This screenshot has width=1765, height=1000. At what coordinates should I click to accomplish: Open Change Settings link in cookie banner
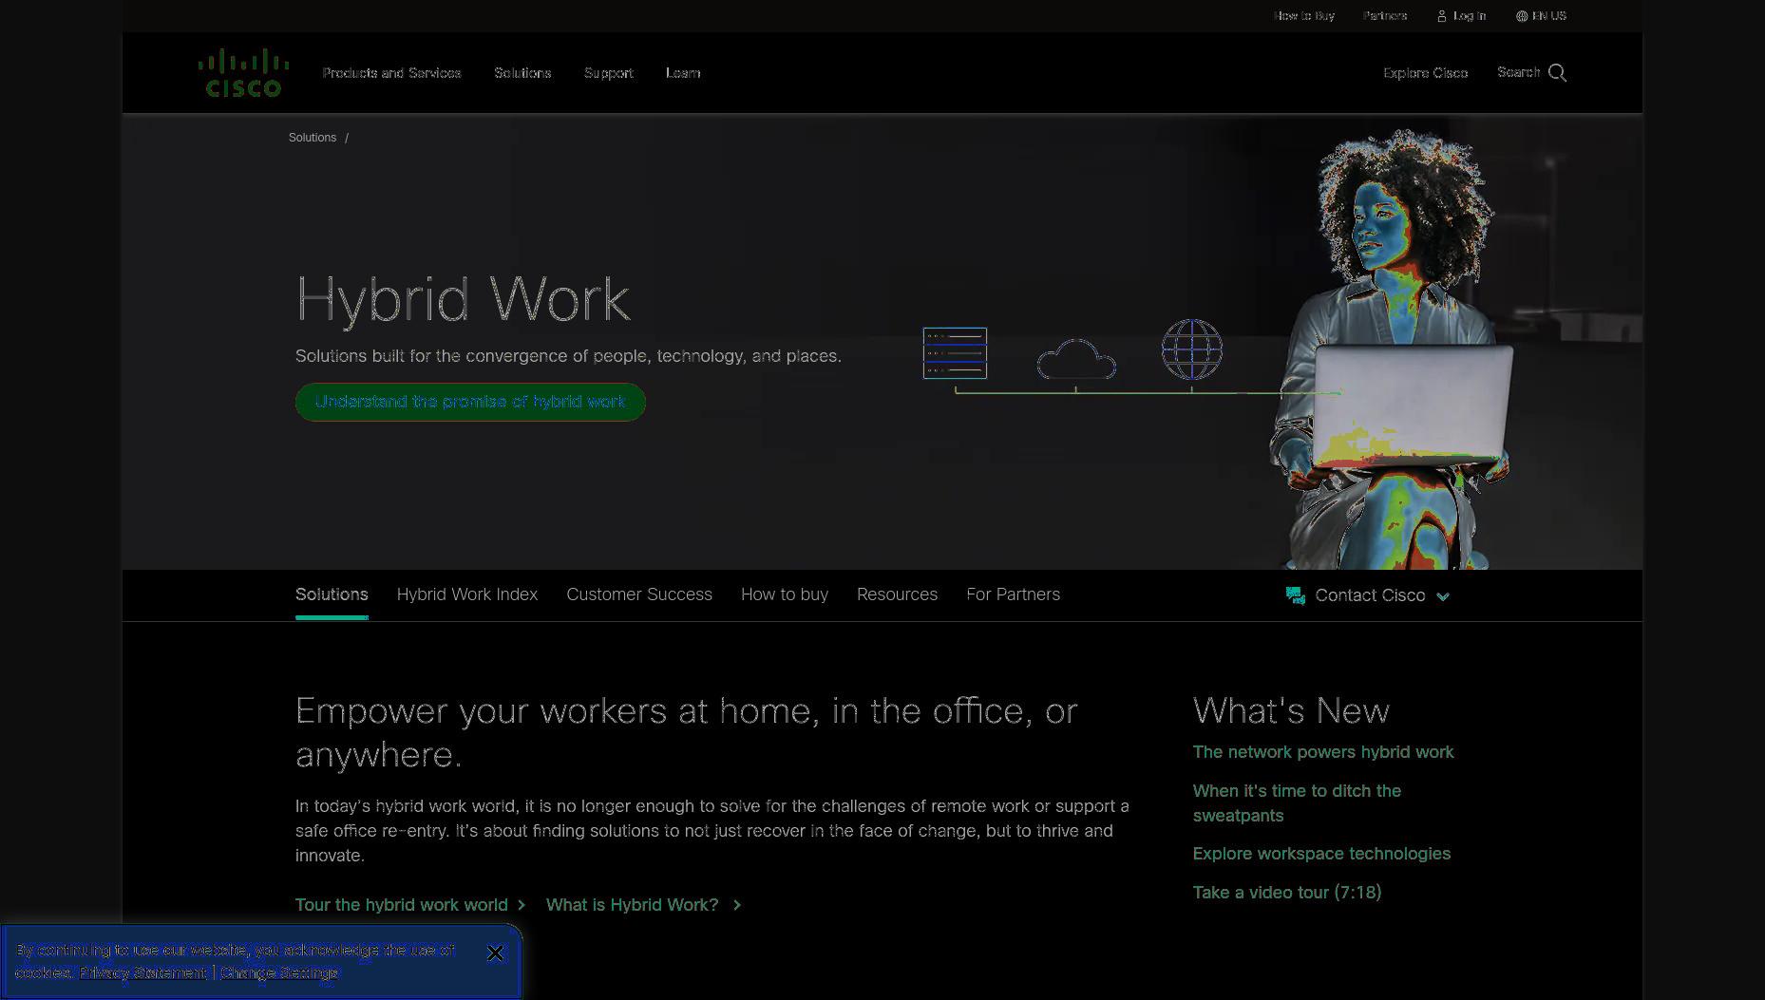point(279,972)
